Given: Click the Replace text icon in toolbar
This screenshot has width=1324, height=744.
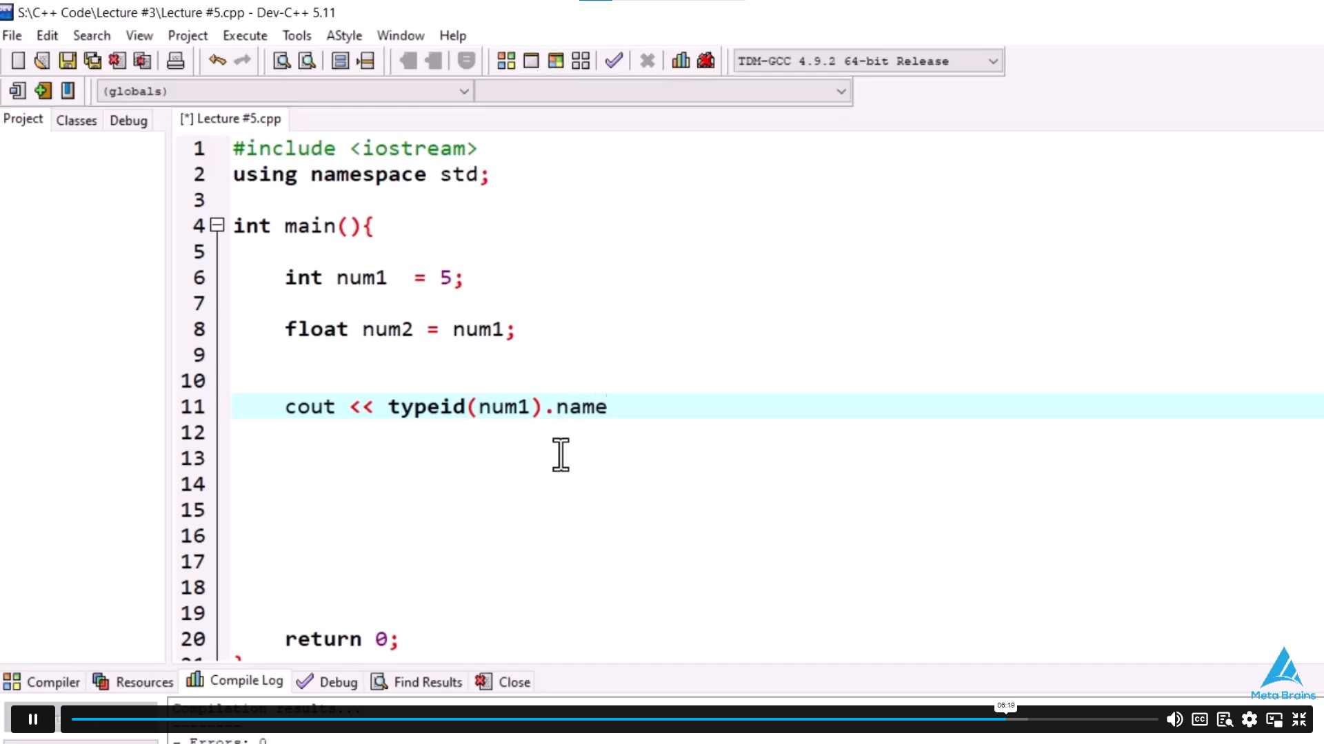Looking at the screenshot, I should 306,61.
